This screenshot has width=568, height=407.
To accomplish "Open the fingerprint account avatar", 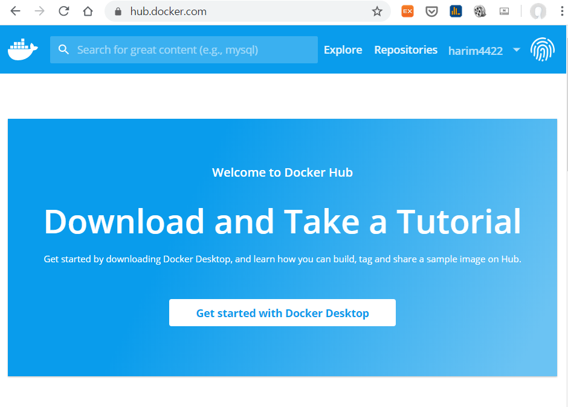I will click(542, 49).
